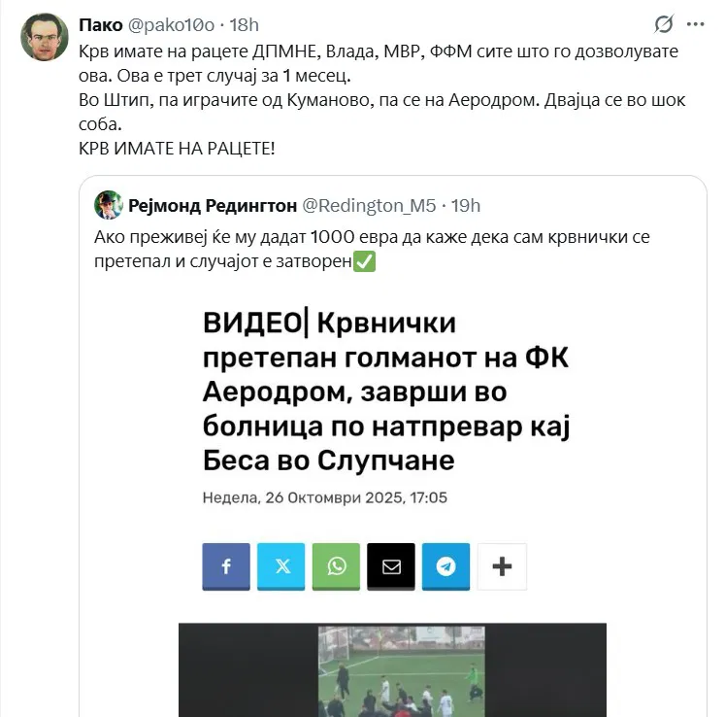The width and height of the screenshot is (725, 717).
Task: Share article via Facebook button
Action: pos(226,566)
